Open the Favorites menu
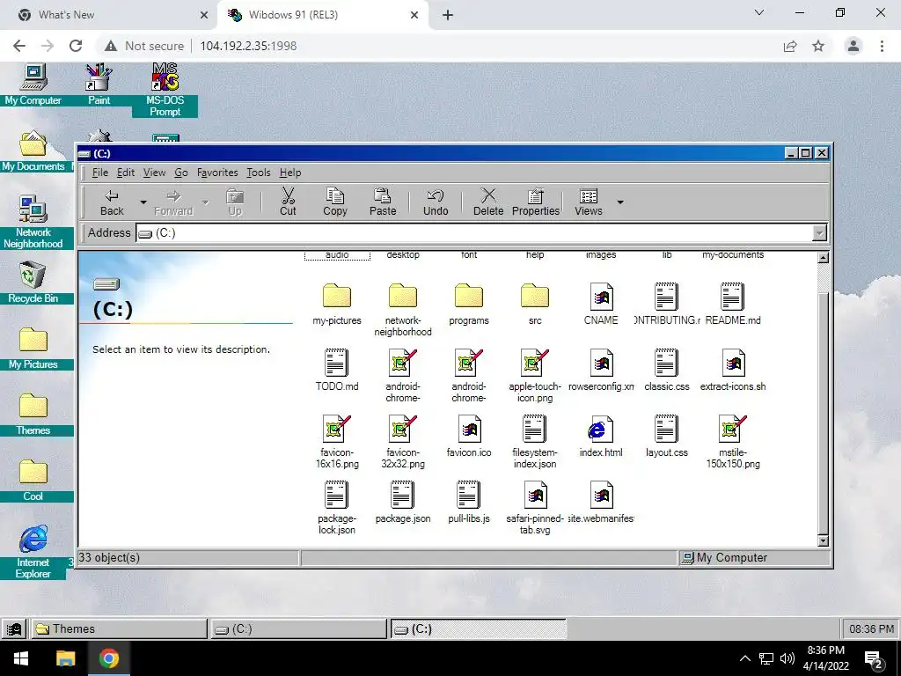 tap(217, 173)
